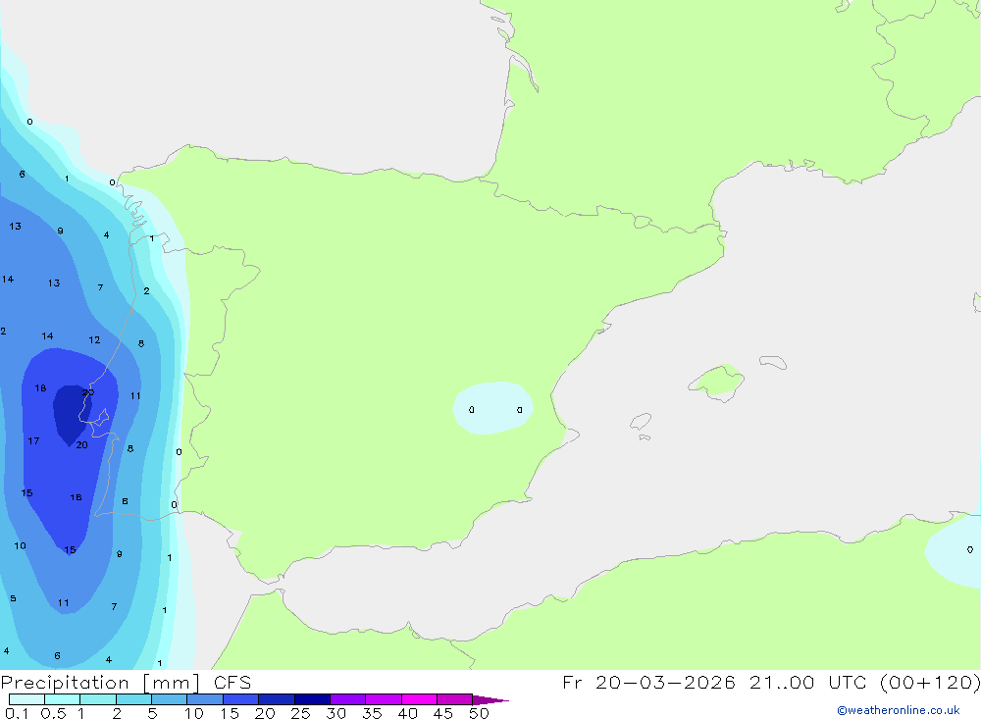The image size is (981, 719).
Task: Click the 'Fr 20-03-2026' date text
Action: [648, 682]
